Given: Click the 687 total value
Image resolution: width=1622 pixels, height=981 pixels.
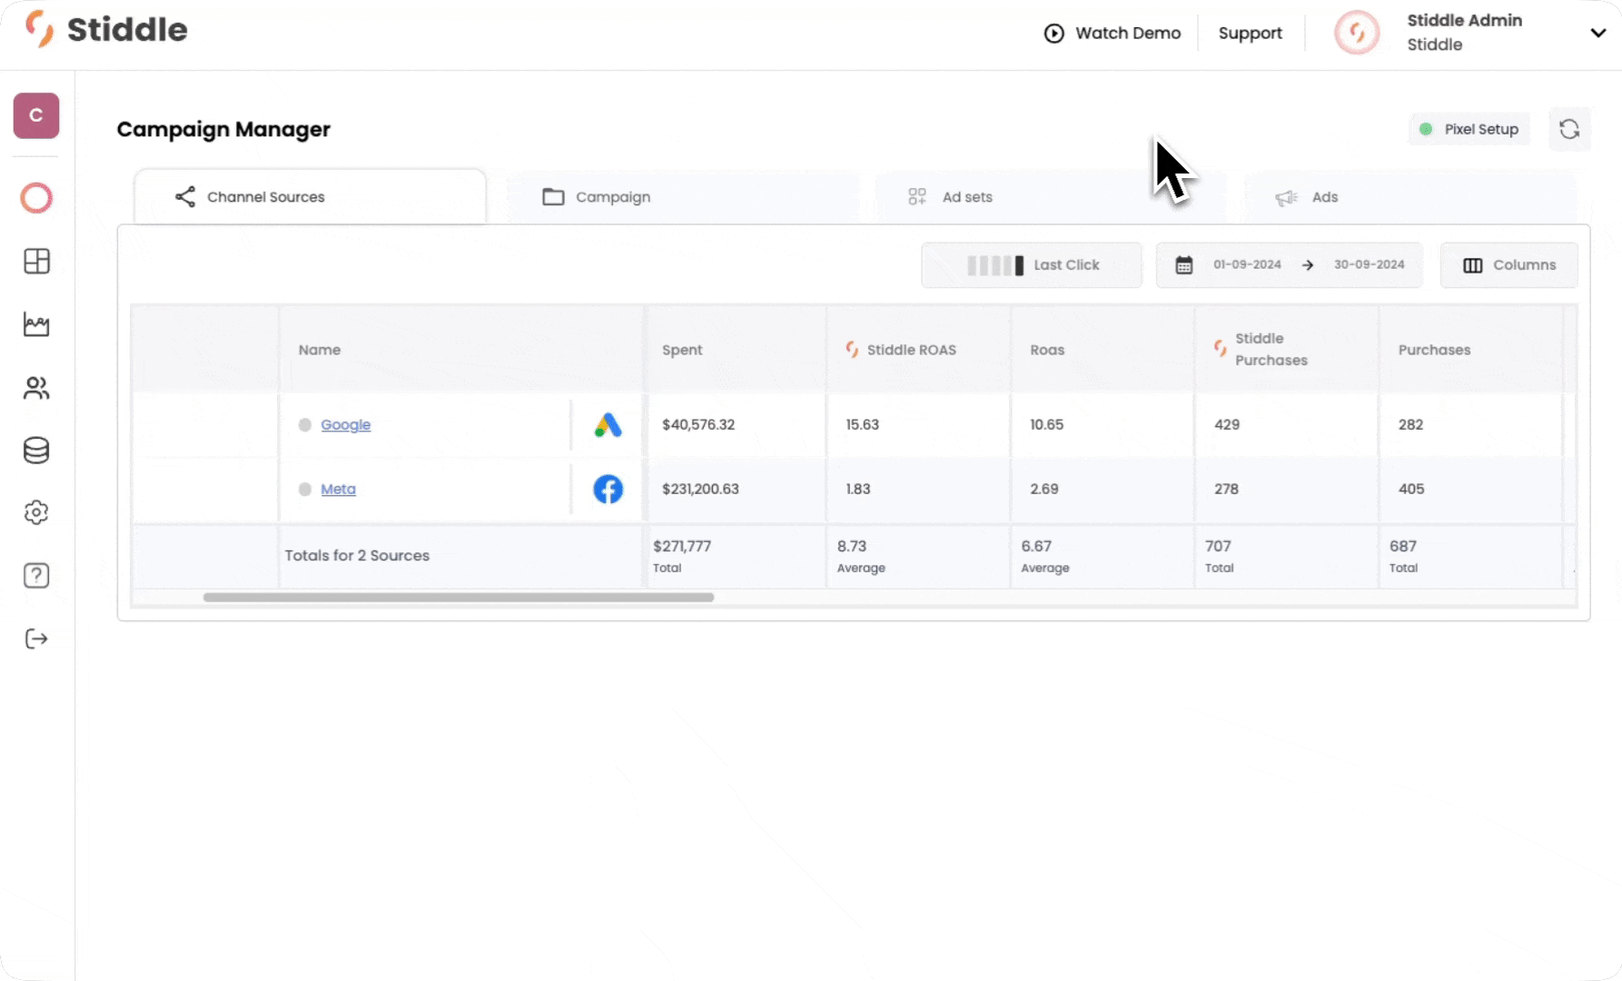Looking at the screenshot, I should pyautogui.click(x=1403, y=546).
